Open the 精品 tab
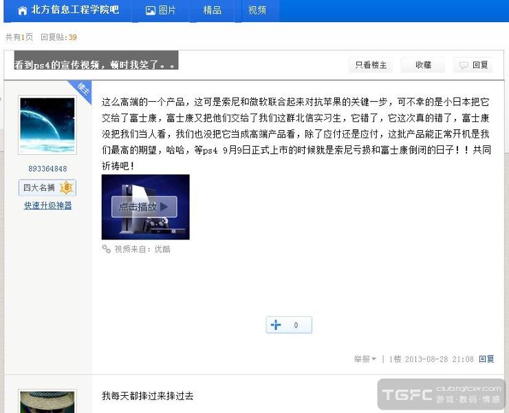Image resolution: width=509 pixels, height=413 pixels. tap(213, 10)
